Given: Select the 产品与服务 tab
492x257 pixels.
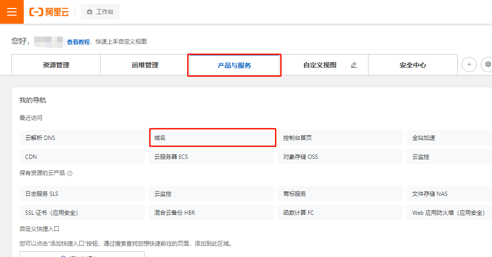Looking at the screenshot, I should coord(235,65).
